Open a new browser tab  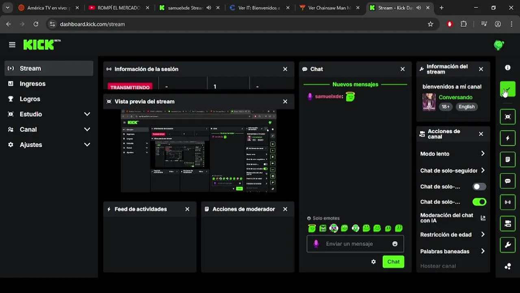[442, 8]
